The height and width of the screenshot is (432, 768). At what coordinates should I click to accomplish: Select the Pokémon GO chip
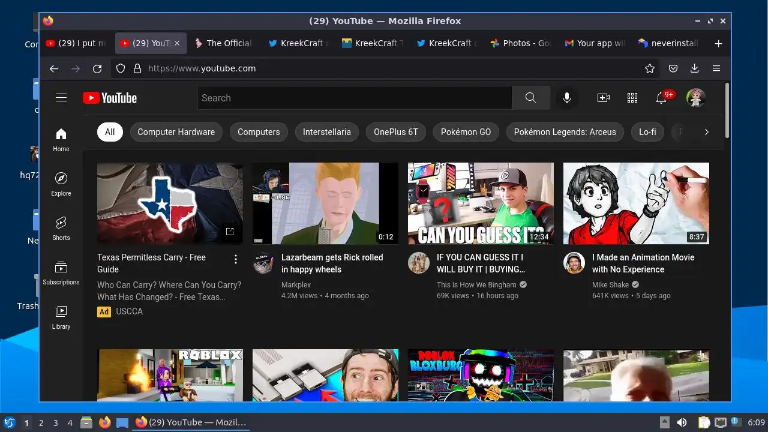coord(466,132)
